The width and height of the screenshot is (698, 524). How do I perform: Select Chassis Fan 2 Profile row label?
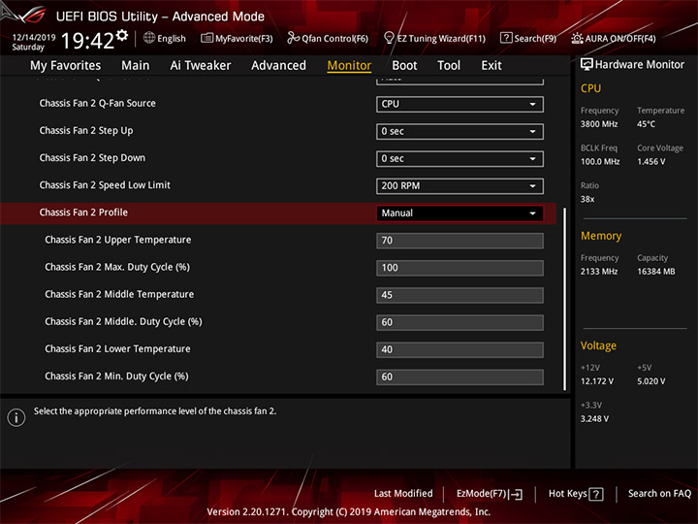[x=83, y=213]
